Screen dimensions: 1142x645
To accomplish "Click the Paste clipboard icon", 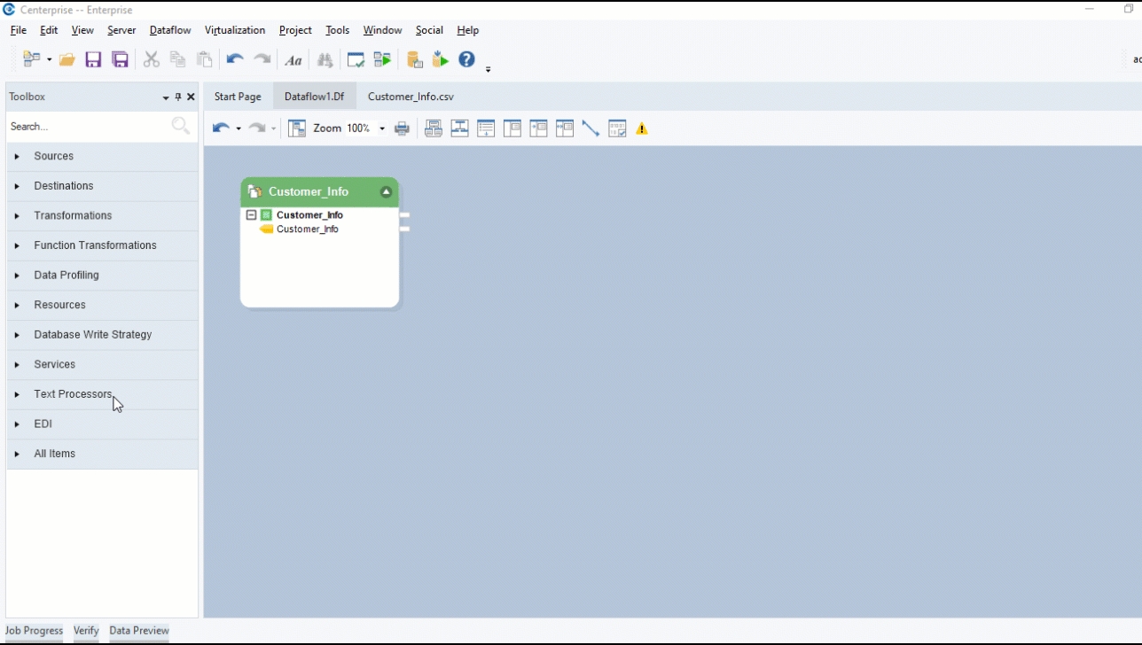I will click(205, 60).
